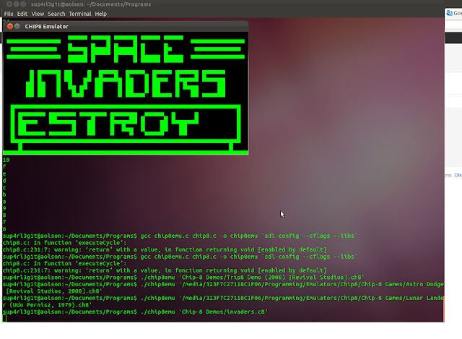The width and height of the screenshot is (462, 339).
Task: Click the blue 'Dis' link in background browser
Action: pos(458,175)
